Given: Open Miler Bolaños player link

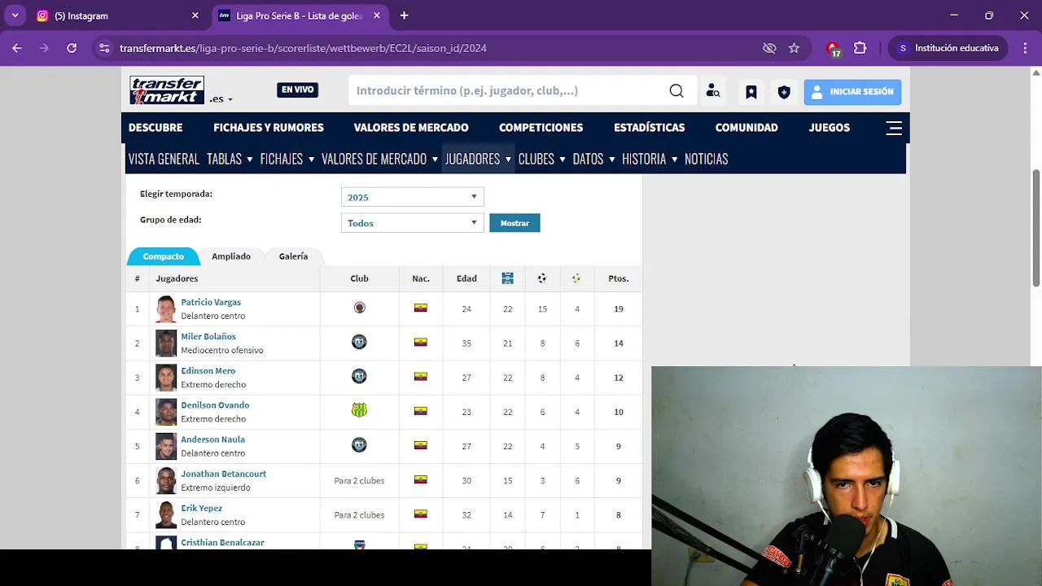Looking at the screenshot, I should pyautogui.click(x=208, y=336).
